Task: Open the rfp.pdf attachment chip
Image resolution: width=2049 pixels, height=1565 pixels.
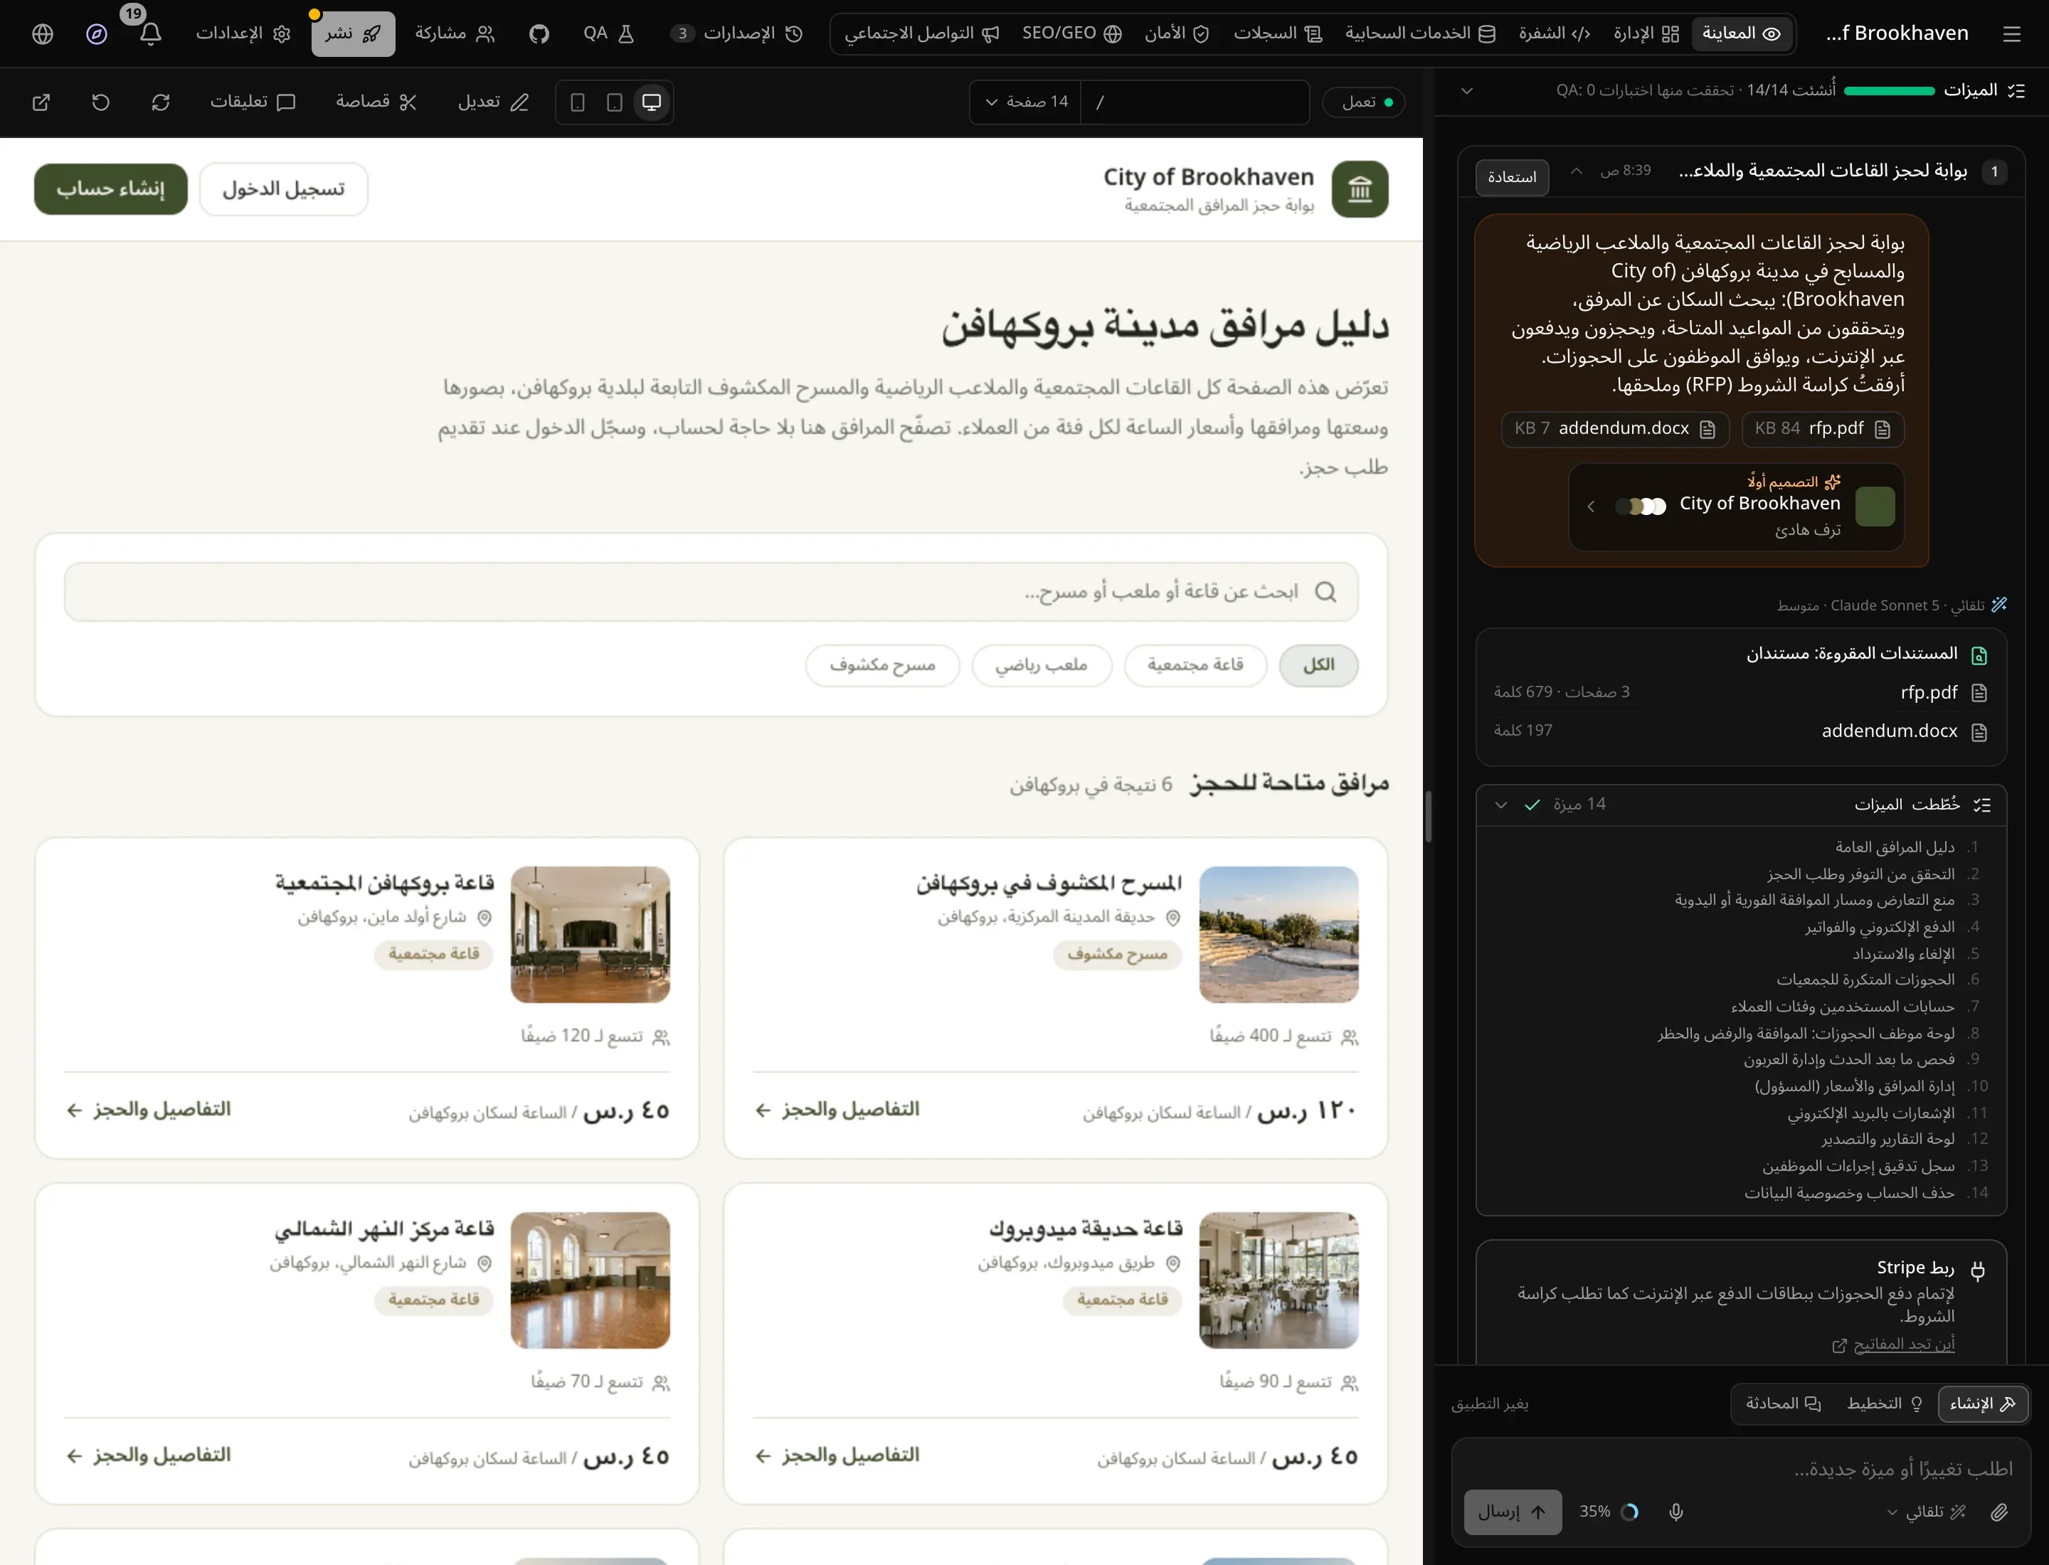Action: click(1823, 428)
